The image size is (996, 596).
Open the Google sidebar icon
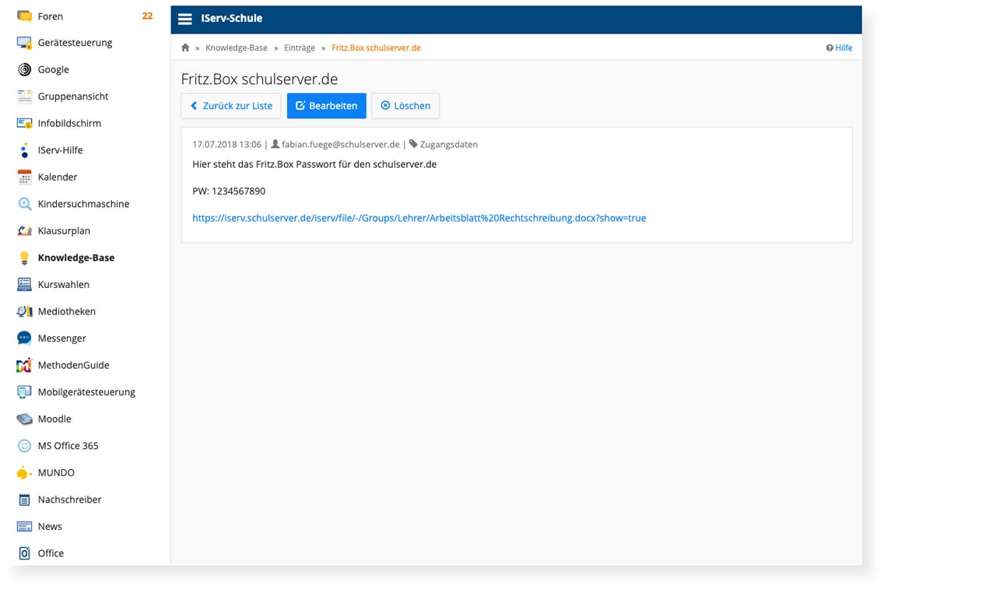pyautogui.click(x=24, y=70)
